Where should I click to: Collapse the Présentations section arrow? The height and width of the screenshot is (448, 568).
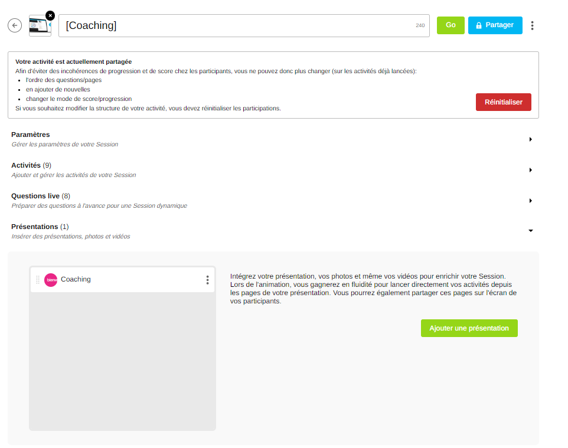(x=530, y=231)
